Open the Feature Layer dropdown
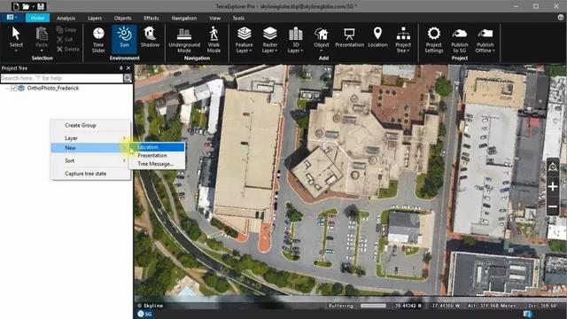This screenshot has height=319, width=567. coord(245,40)
